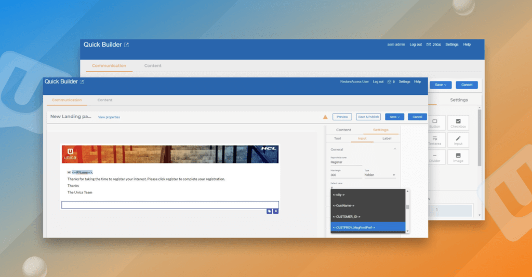
Task: Select the Input widget pencil tile
Action: (x=458, y=140)
